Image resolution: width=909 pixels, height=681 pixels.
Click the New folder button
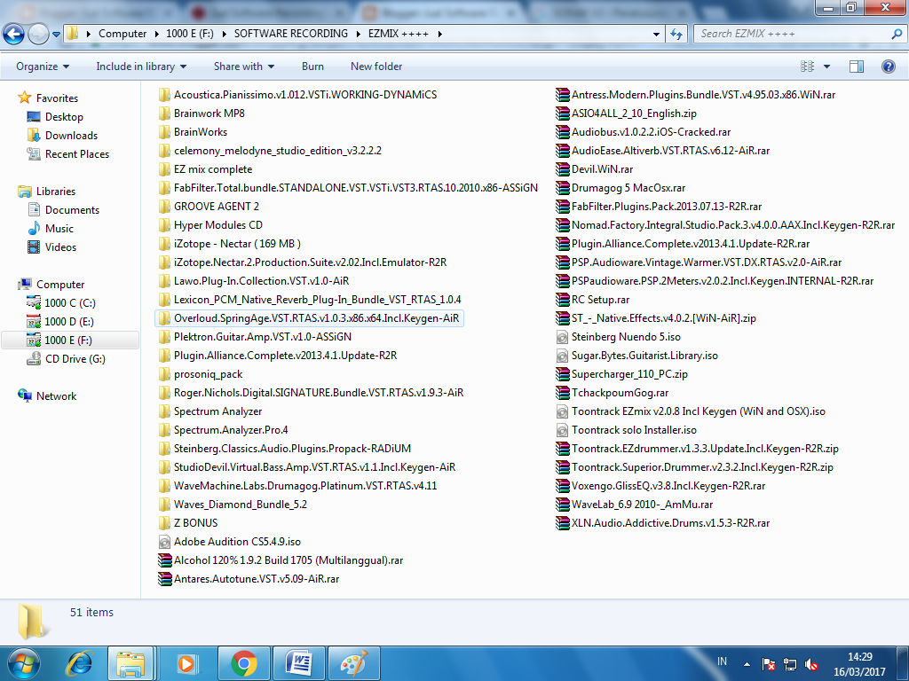pos(376,67)
